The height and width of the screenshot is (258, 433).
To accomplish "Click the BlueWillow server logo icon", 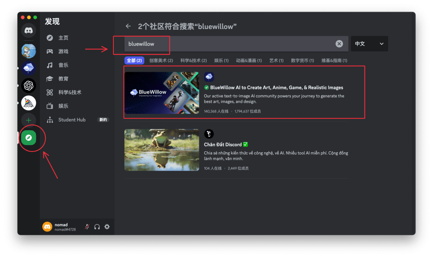I will (x=209, y=77).
